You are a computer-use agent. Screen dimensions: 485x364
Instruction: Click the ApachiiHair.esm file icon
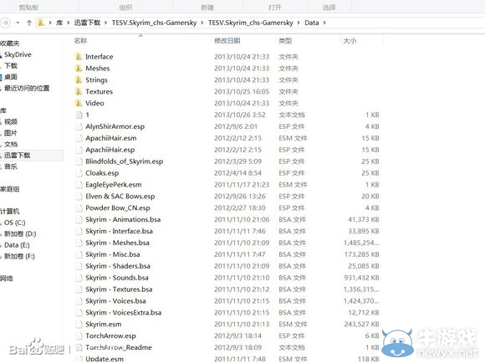point(79,138)
